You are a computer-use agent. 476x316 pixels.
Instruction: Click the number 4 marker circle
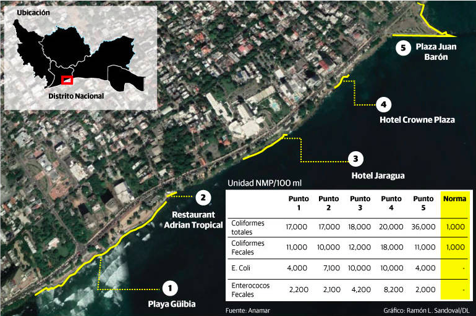pyautogui.click(x=384, y=104)
